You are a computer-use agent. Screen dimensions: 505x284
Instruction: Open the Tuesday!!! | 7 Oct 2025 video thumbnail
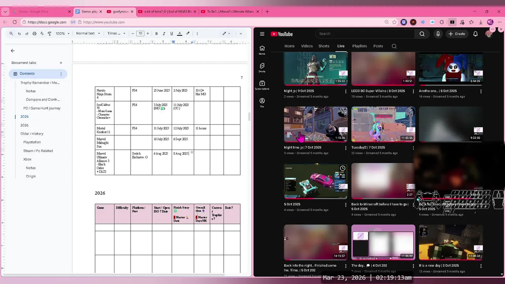point(383,124)
